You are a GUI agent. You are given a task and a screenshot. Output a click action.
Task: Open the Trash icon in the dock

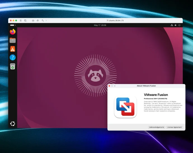coord(13,66)
